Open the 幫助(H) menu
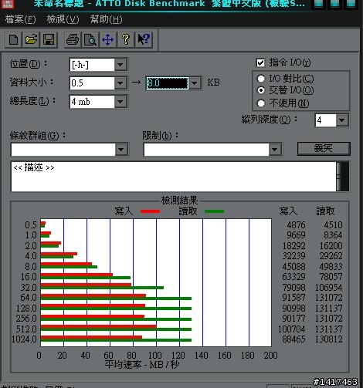363x388 pixels. (x=107, y=19)
